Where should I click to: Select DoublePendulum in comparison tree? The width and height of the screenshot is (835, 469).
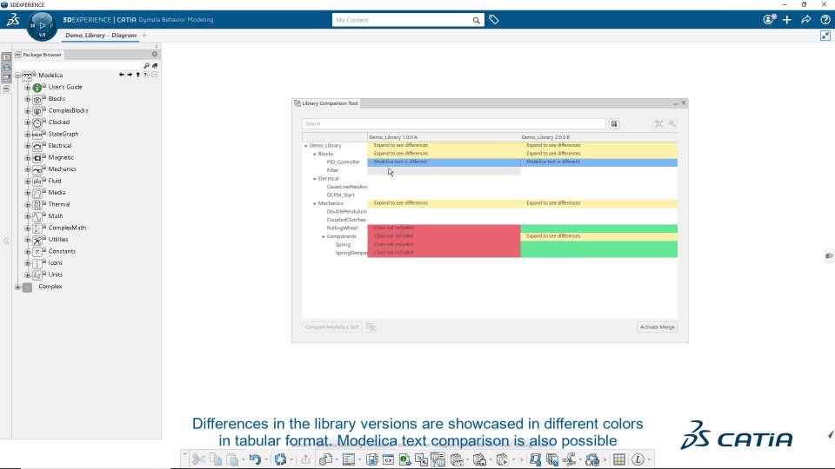(346, 212)
